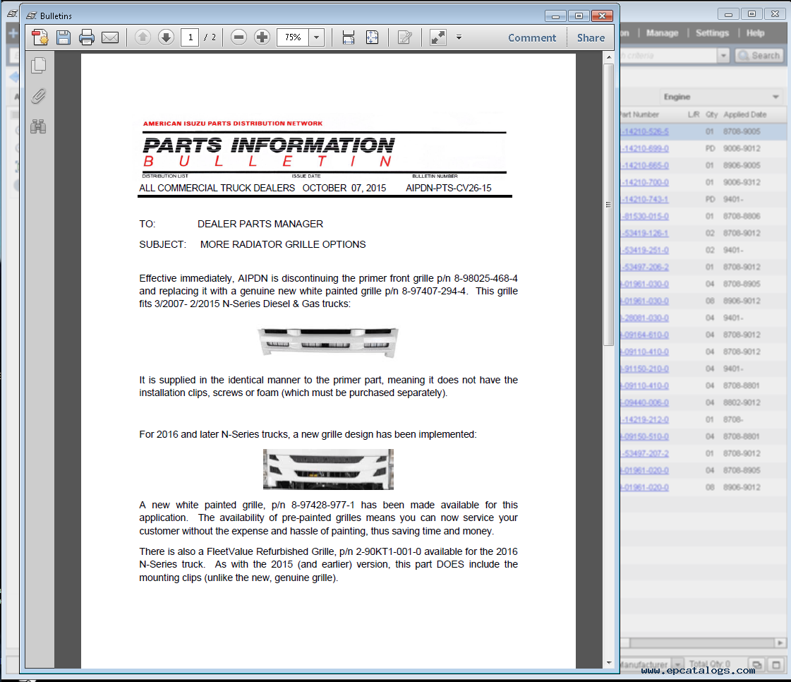Open the Engine dropdown in background window
This screenshot has height=682, width=791.
tap(721, 97)
